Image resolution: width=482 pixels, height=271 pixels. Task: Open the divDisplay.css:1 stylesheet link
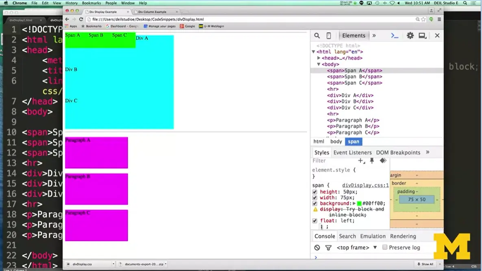(365, 185)
